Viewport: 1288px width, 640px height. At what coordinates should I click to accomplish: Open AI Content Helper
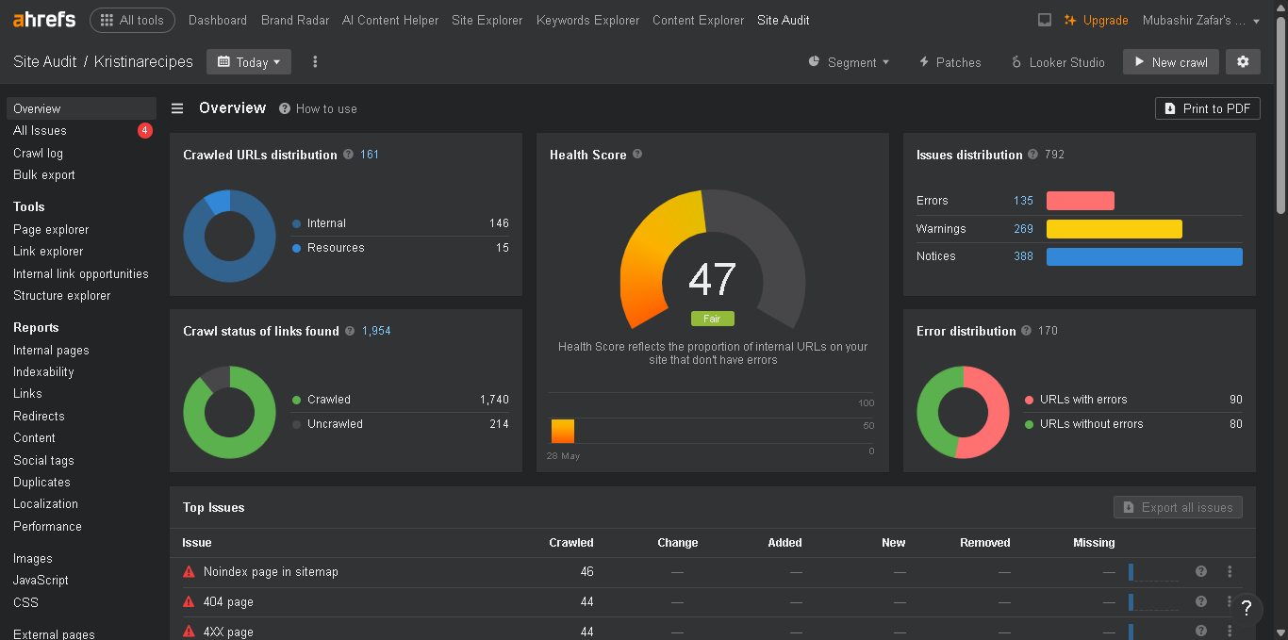390,20
